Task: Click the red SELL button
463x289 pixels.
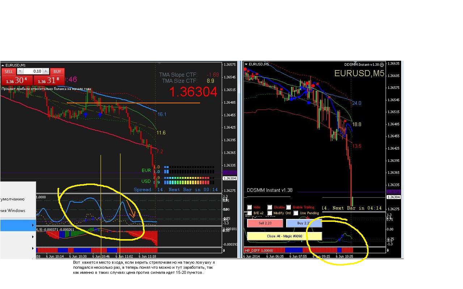Action: tap(9, 72)
